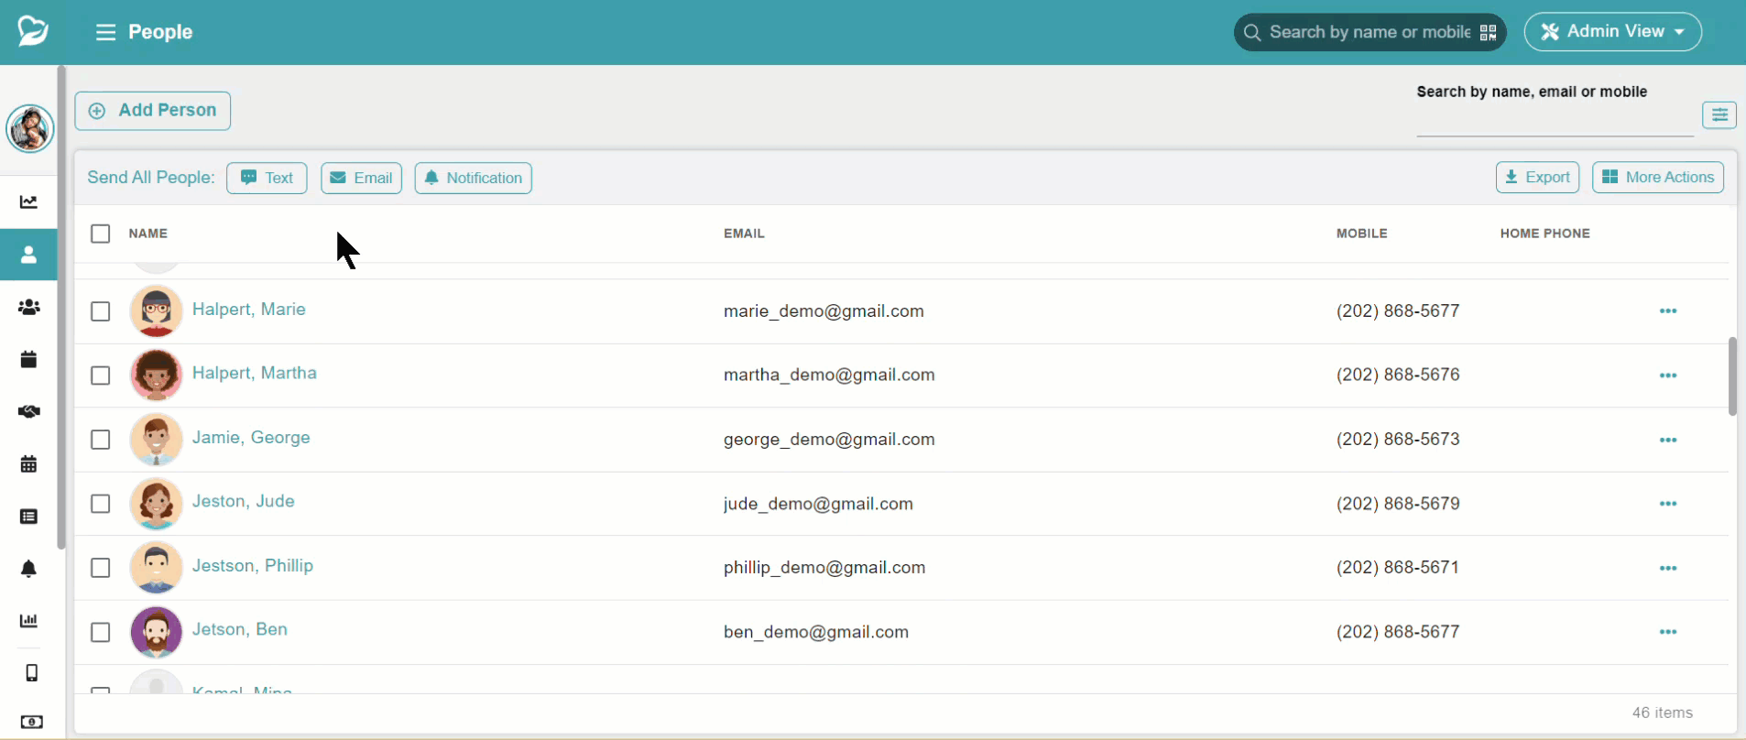Open the handshake sidebar icon

pos(28,411)
